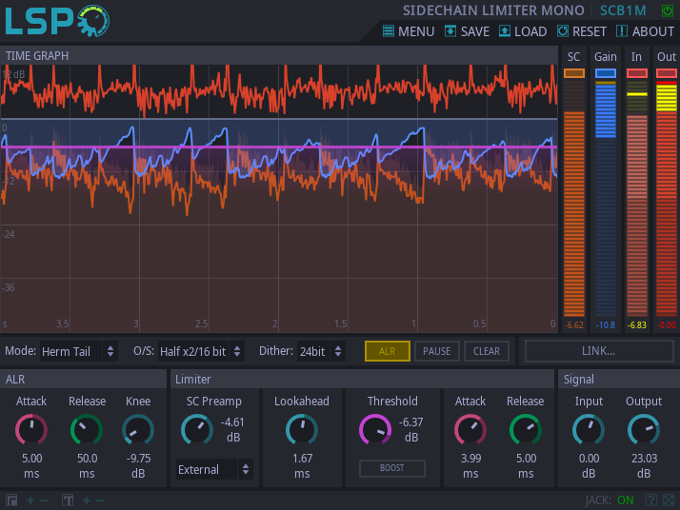This screenshot has width=680, height=510.
Task: Click the JACK ON status indicator
Action: tap(610, 500)
